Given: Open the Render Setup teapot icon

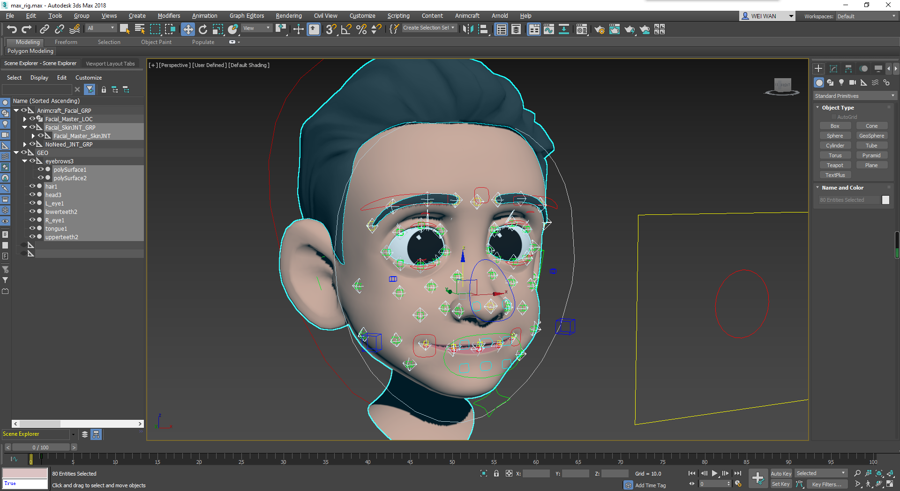Looking at the screenshot, I should coord(599,29).
